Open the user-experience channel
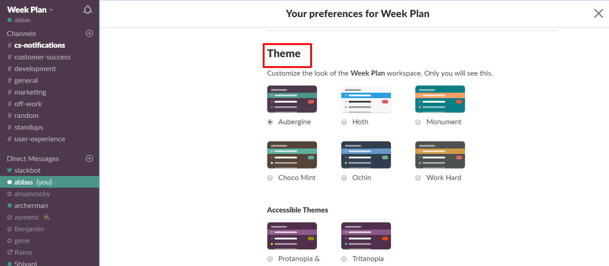This screenshot has width=609, height=266. point(39,139)
